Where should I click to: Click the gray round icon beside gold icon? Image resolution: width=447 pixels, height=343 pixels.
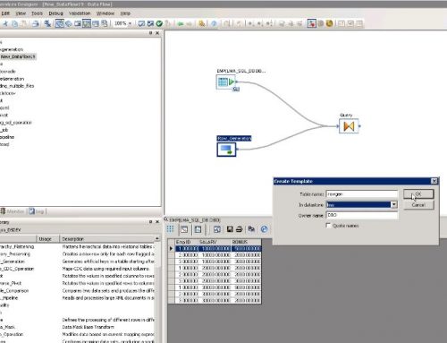[321, 23]
